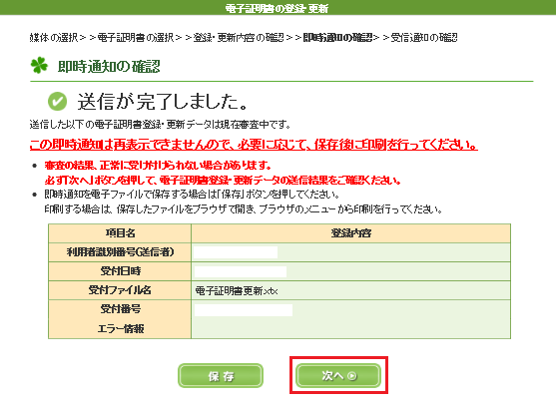Click the green clover heading icon
Image resolution: width=556 pixels, height=409 pixels.
coord(39,66)
